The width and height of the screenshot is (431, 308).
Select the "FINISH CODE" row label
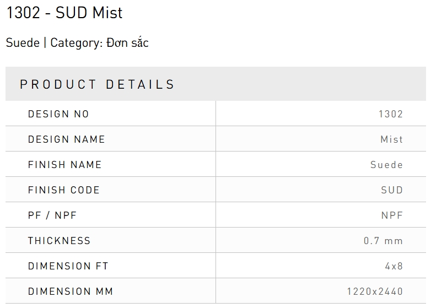click(64, 190)
